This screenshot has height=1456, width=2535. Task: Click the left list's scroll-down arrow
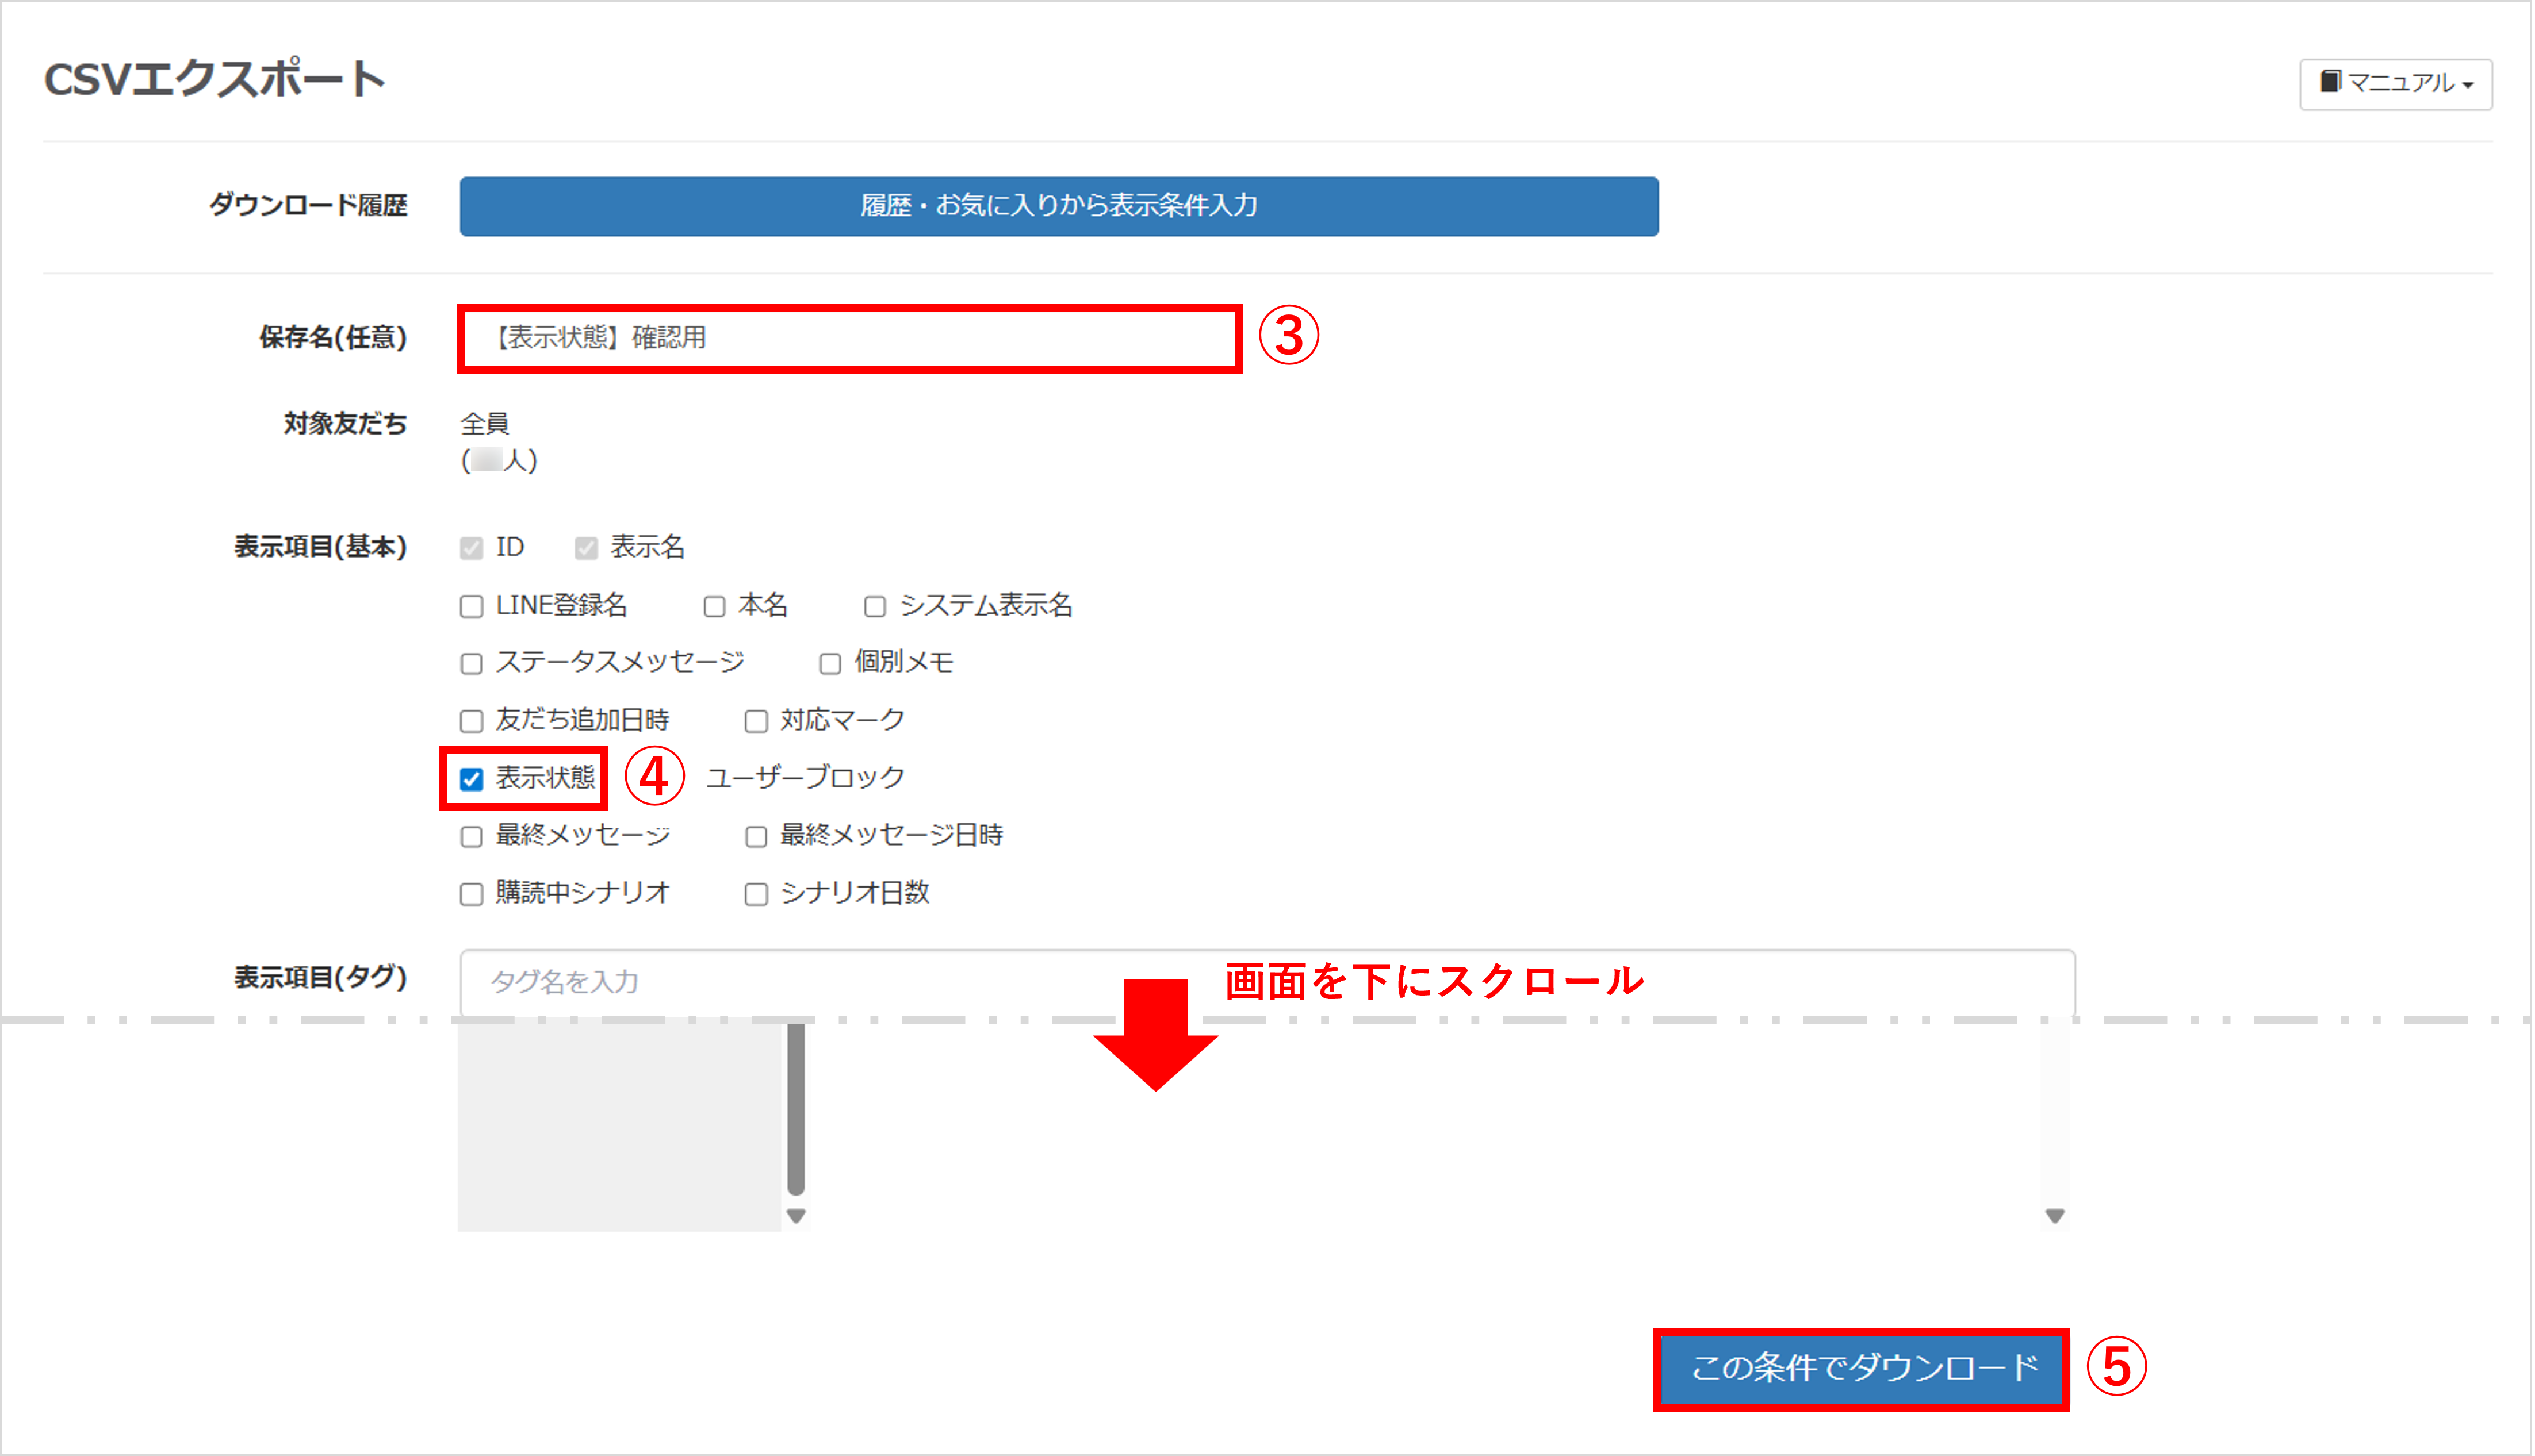[x=797, y=1216]
